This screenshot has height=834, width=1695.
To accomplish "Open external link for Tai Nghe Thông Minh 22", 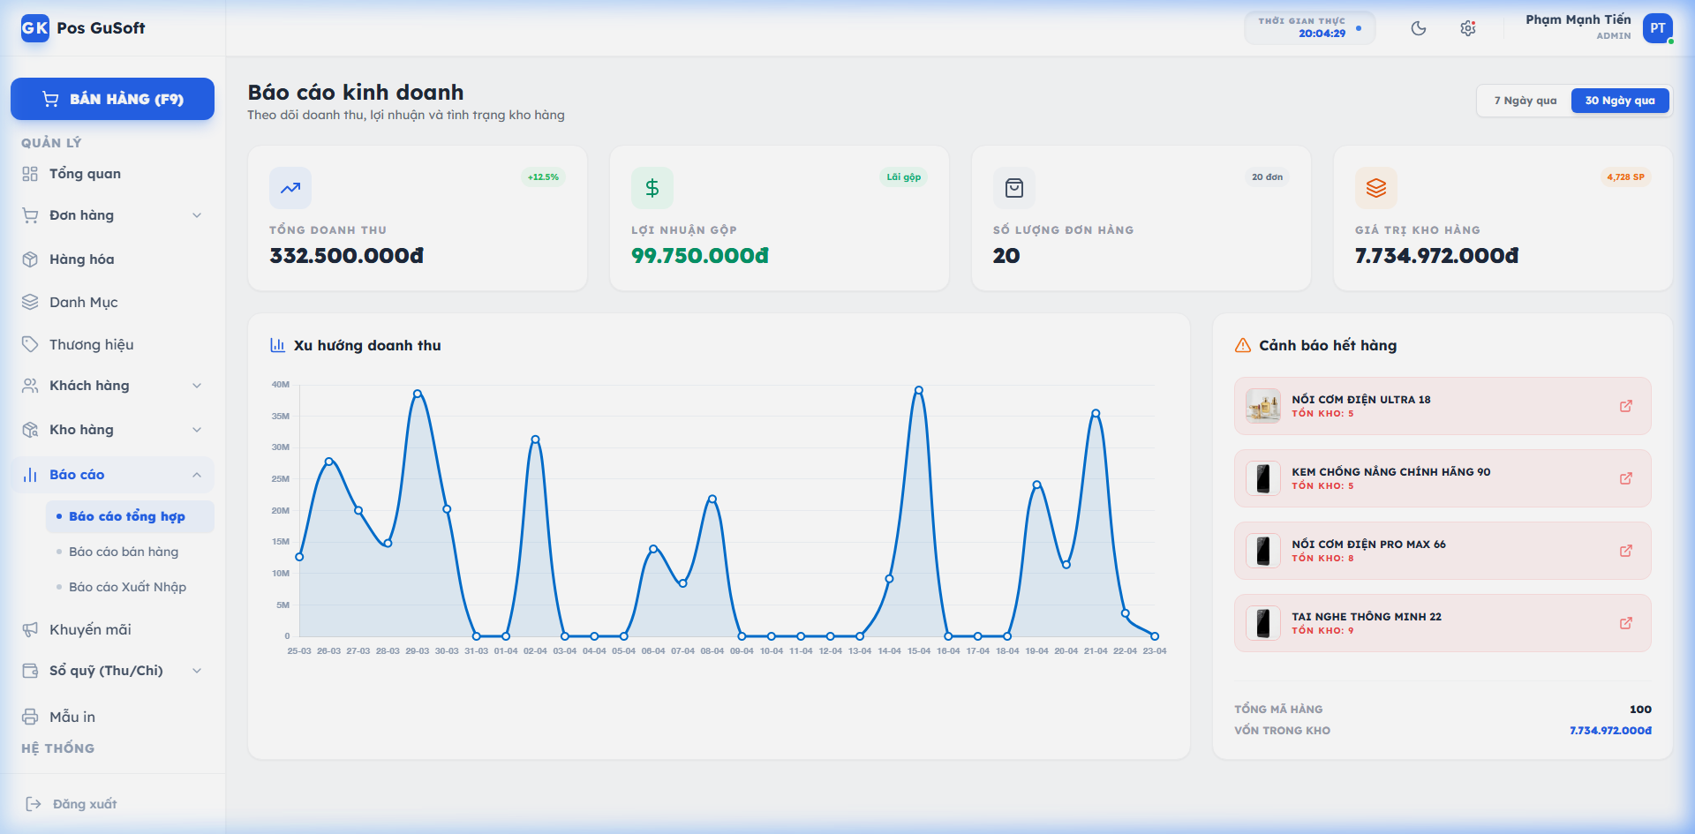I will 1625,623.
